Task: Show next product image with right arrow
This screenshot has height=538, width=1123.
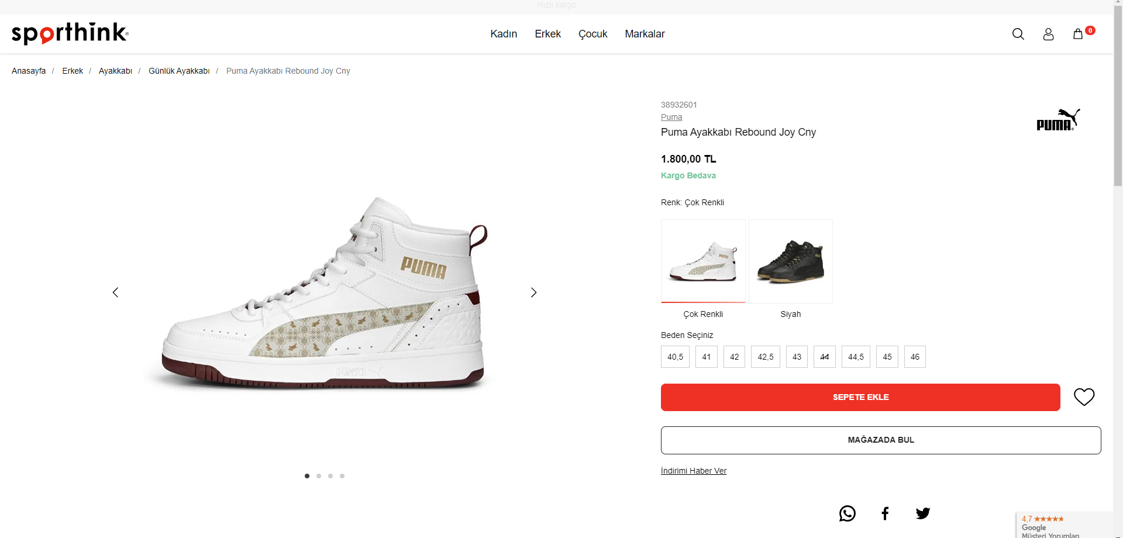Action: (533, 292)
